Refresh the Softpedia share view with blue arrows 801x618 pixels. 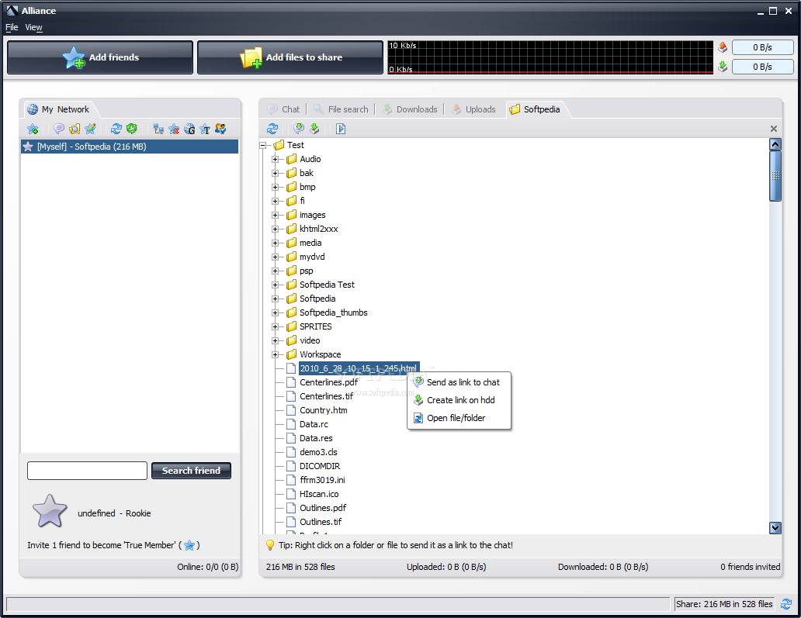tap(272, 129)
